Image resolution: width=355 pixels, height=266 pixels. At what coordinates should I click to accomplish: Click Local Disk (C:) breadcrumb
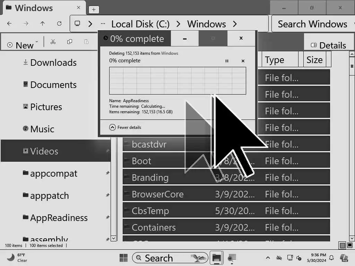click(x=140, y=24)
